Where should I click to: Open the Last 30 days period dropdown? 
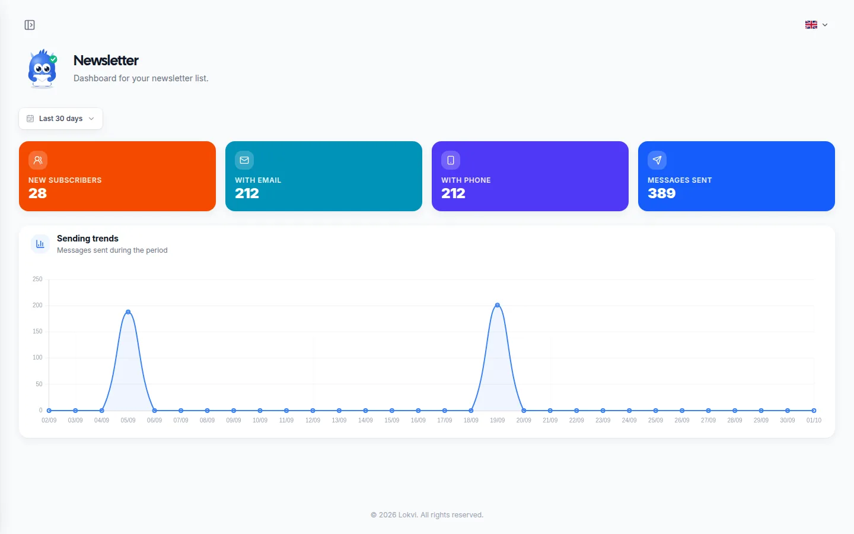coord(60,119)
